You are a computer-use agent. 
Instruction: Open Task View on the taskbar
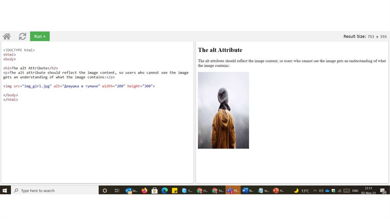117,190
